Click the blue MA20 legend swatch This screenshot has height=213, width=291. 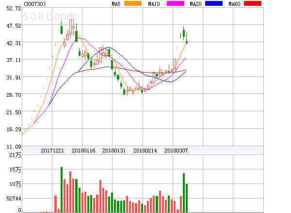point(214,3)
